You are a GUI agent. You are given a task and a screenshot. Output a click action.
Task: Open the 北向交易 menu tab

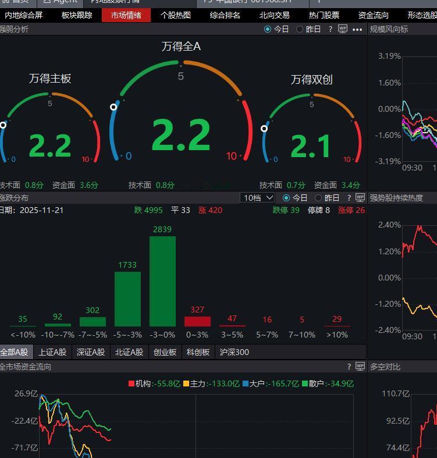[274, 15]
